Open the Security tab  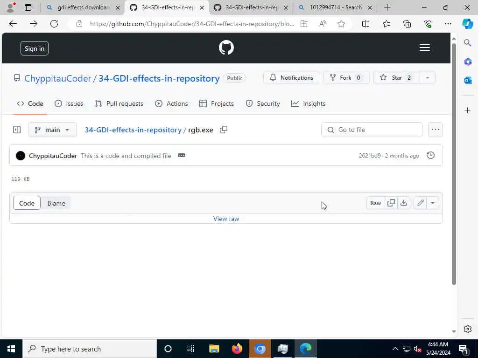pyautogui.click(x=263, y=103)
